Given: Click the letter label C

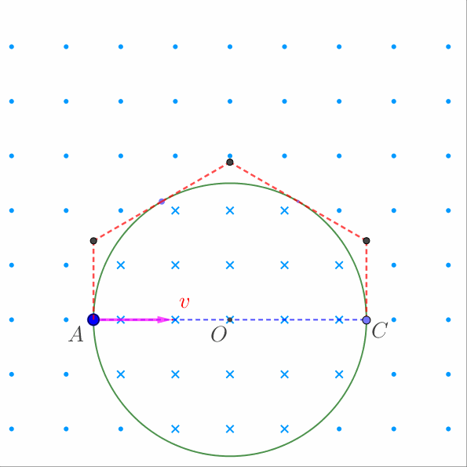Looking at the screenshot, I should pos(380,330).
